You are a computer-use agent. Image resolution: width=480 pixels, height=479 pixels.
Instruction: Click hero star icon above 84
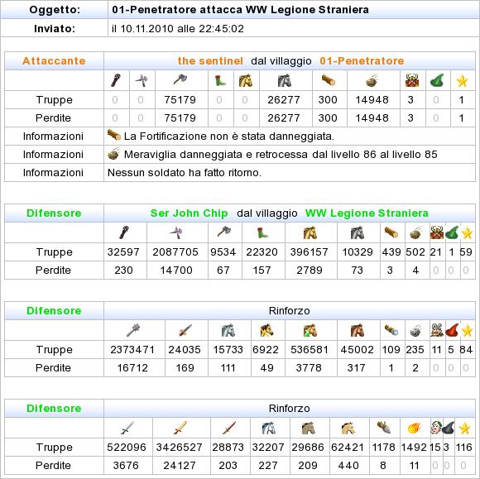pos(467,331)
